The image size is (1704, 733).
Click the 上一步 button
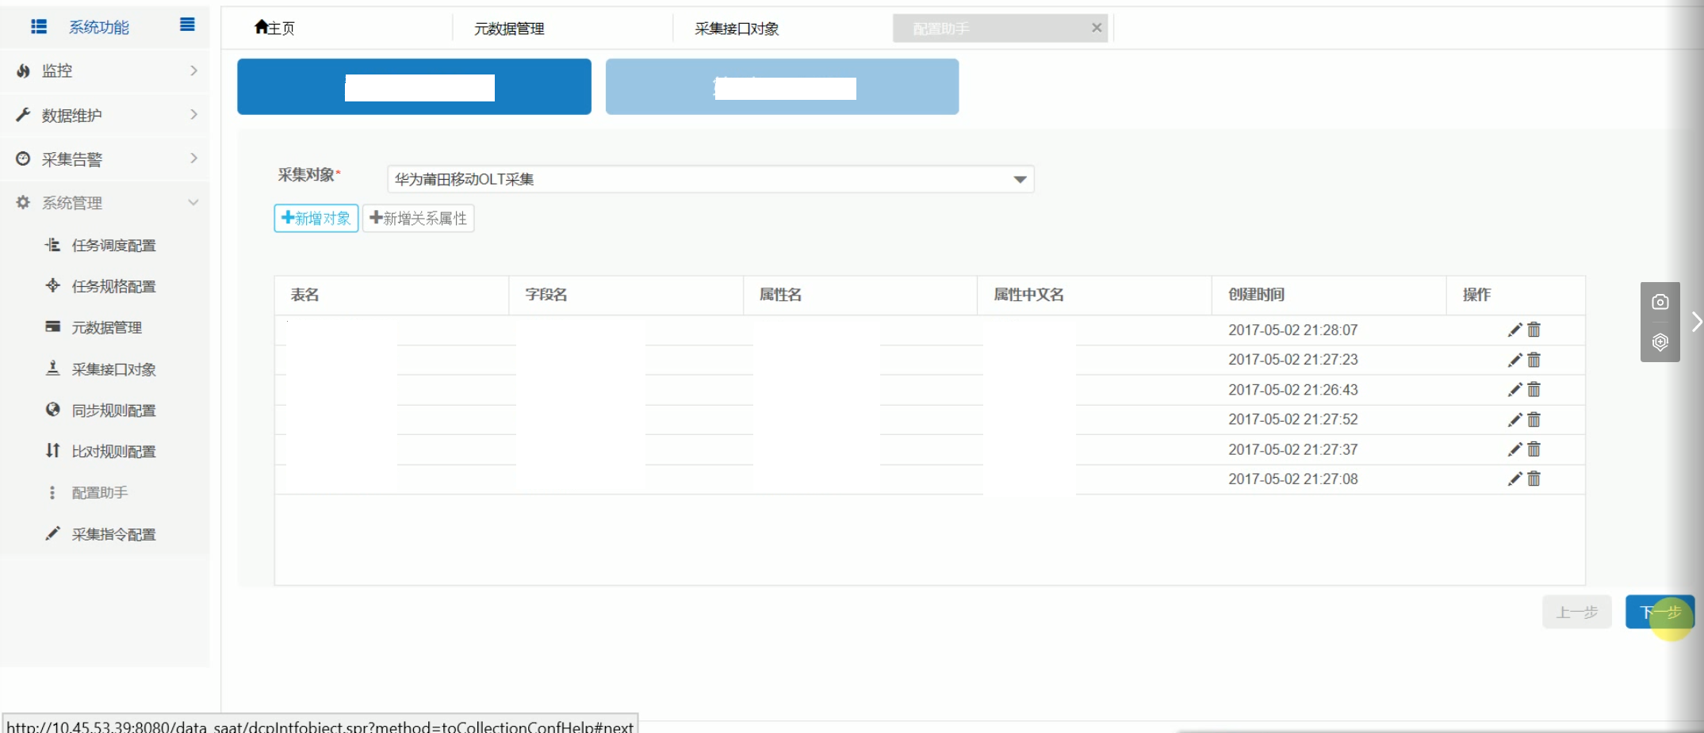coord(1577,612)
